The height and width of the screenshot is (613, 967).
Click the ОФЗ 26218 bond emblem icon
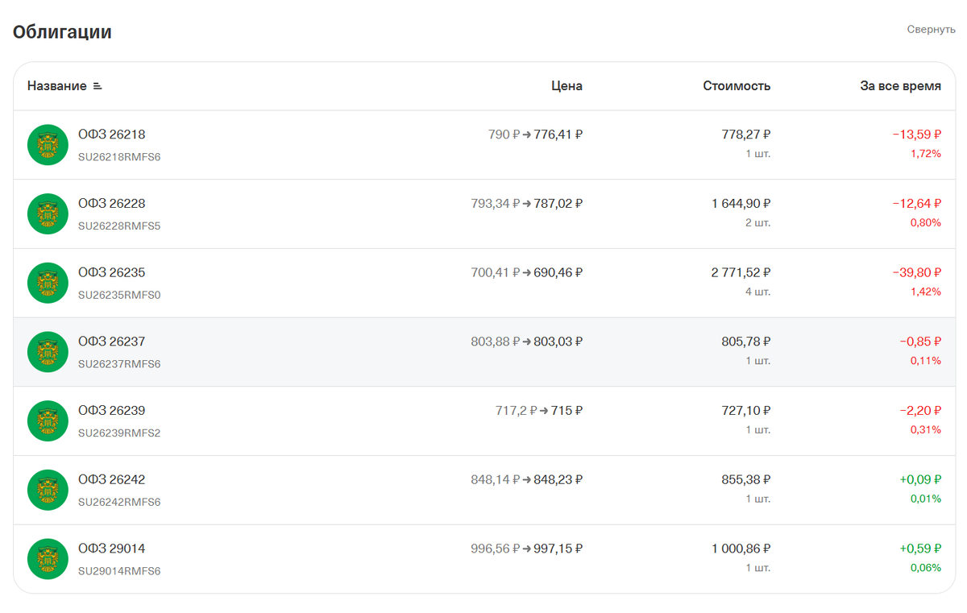[48, 145]
